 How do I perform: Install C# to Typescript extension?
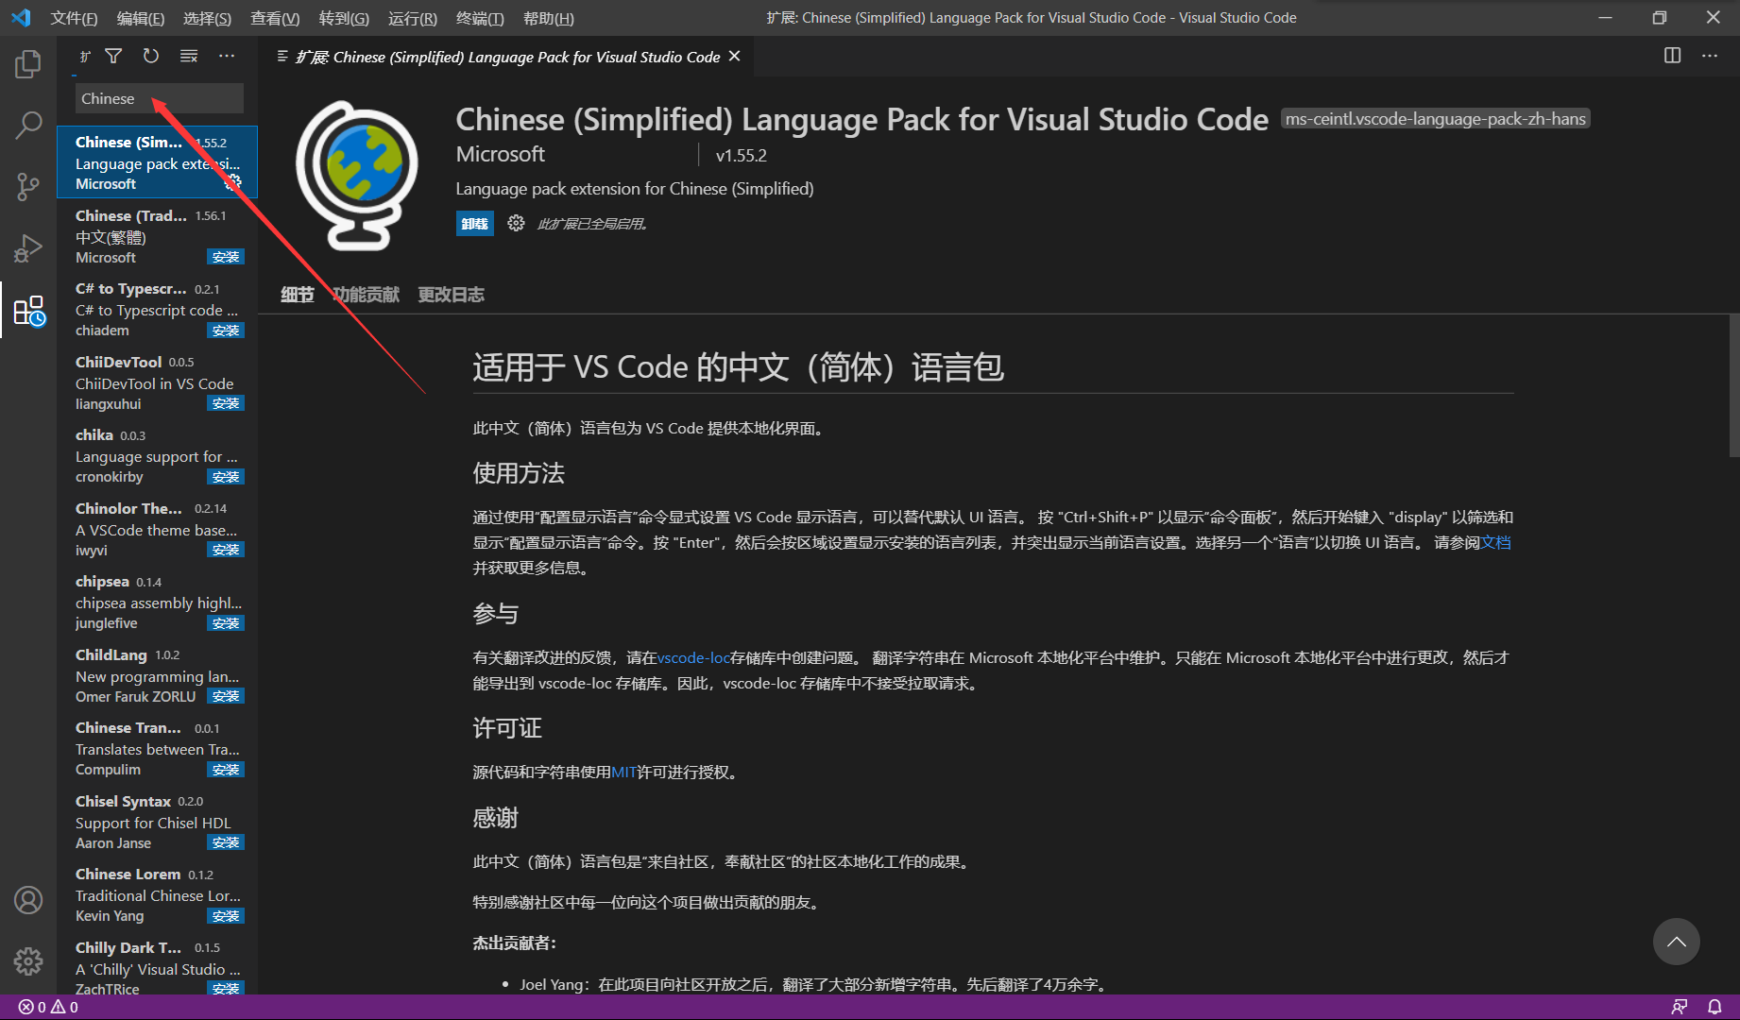pyautogui.click(x=226, y=331)
